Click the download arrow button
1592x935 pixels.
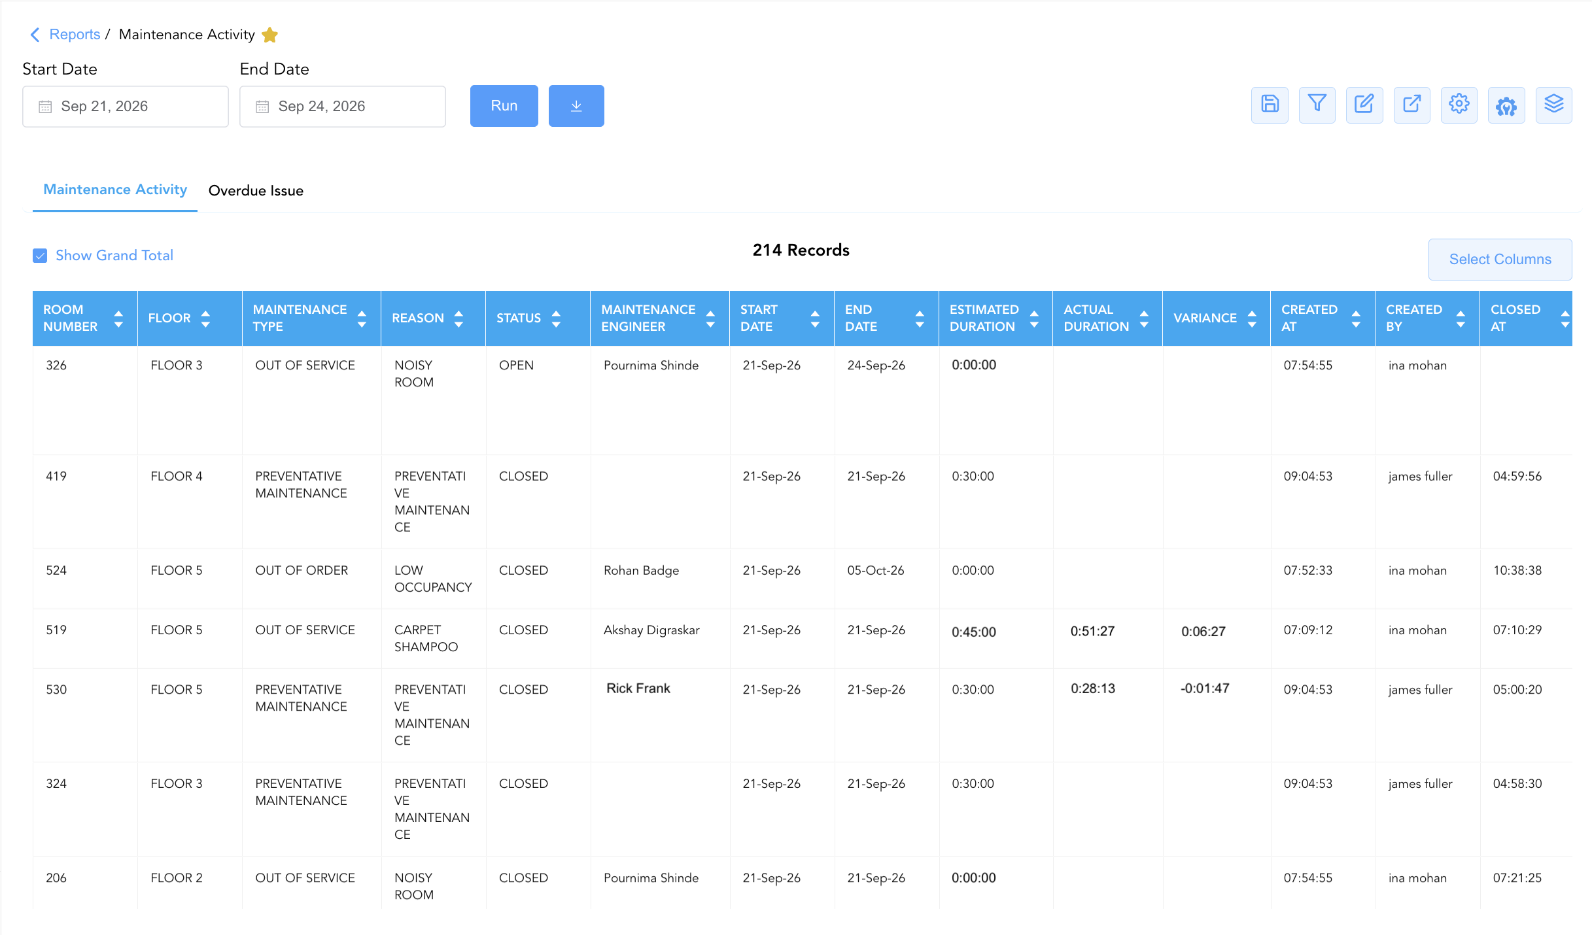pos(576,106)
